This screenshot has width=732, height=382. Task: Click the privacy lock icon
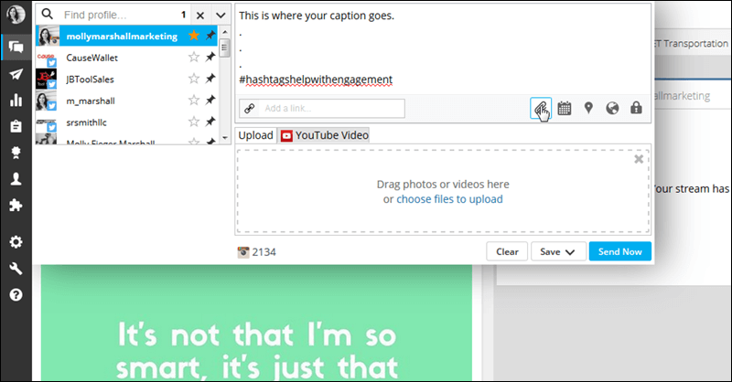point(636,108)
